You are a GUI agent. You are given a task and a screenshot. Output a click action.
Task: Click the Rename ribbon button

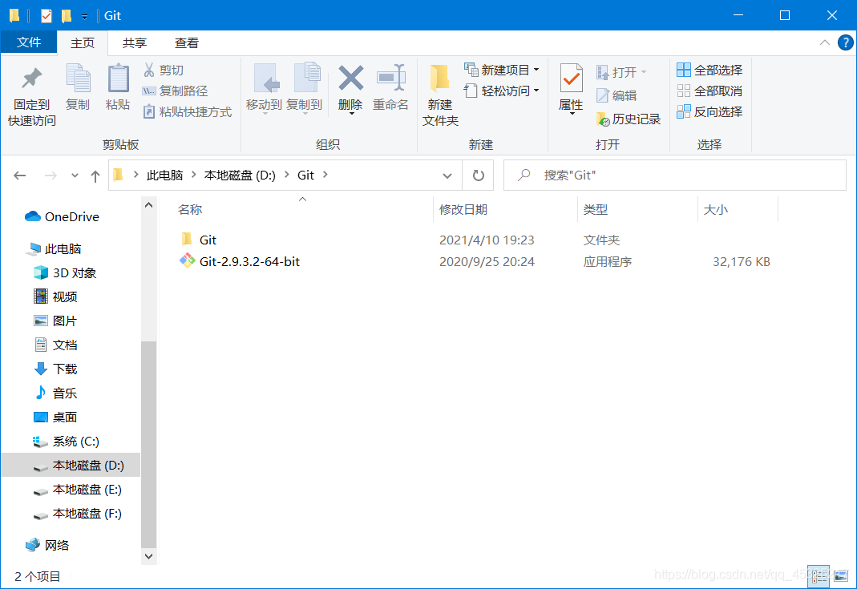click(x=390, y=87)
